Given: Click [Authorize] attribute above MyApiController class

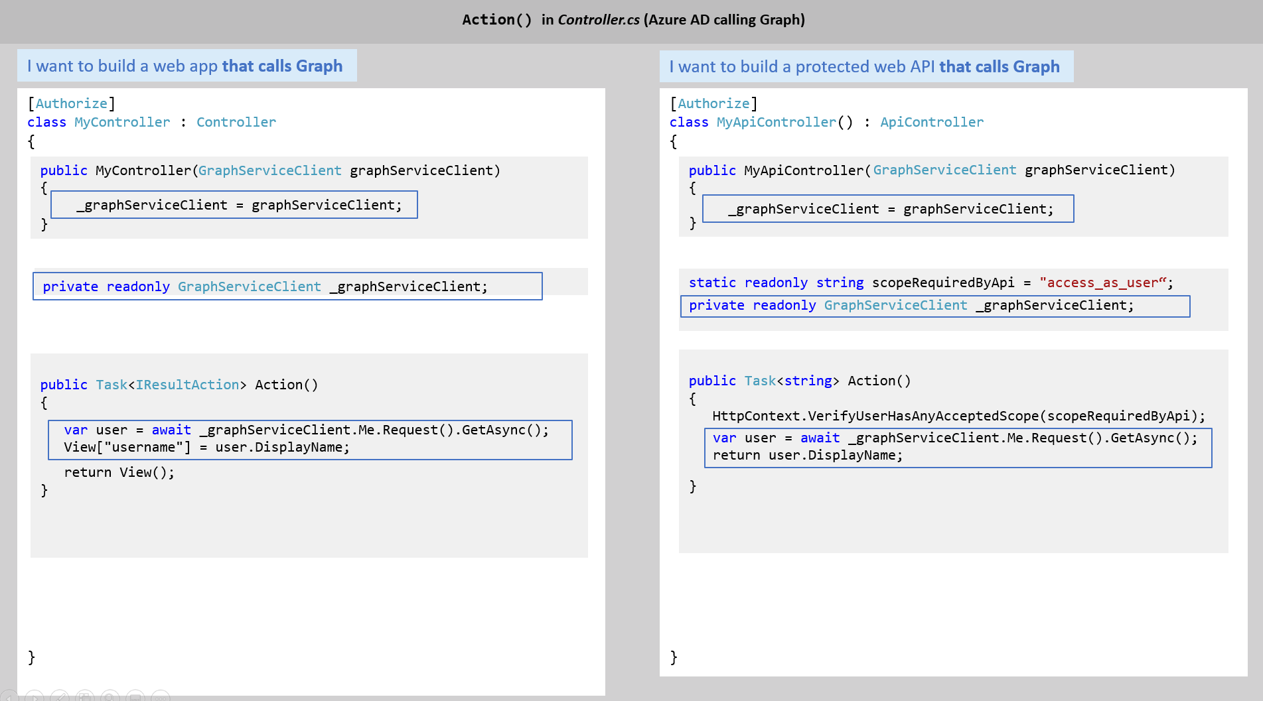Looking at the screenshot, I should (x=714, y=103).
